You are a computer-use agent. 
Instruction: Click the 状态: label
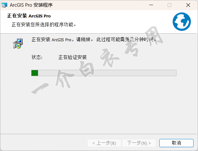tap(37, 57)
